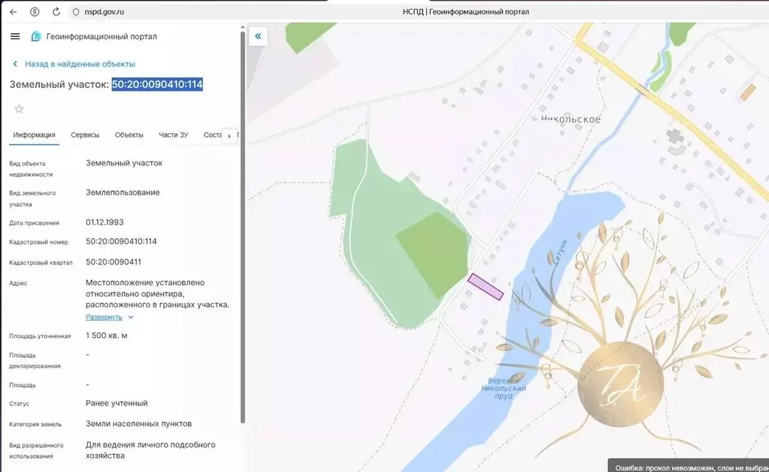Collapse the side panel with double-chevron button
Image resolution: width=769 pixels, height=472 pixels.
[258, 36]
